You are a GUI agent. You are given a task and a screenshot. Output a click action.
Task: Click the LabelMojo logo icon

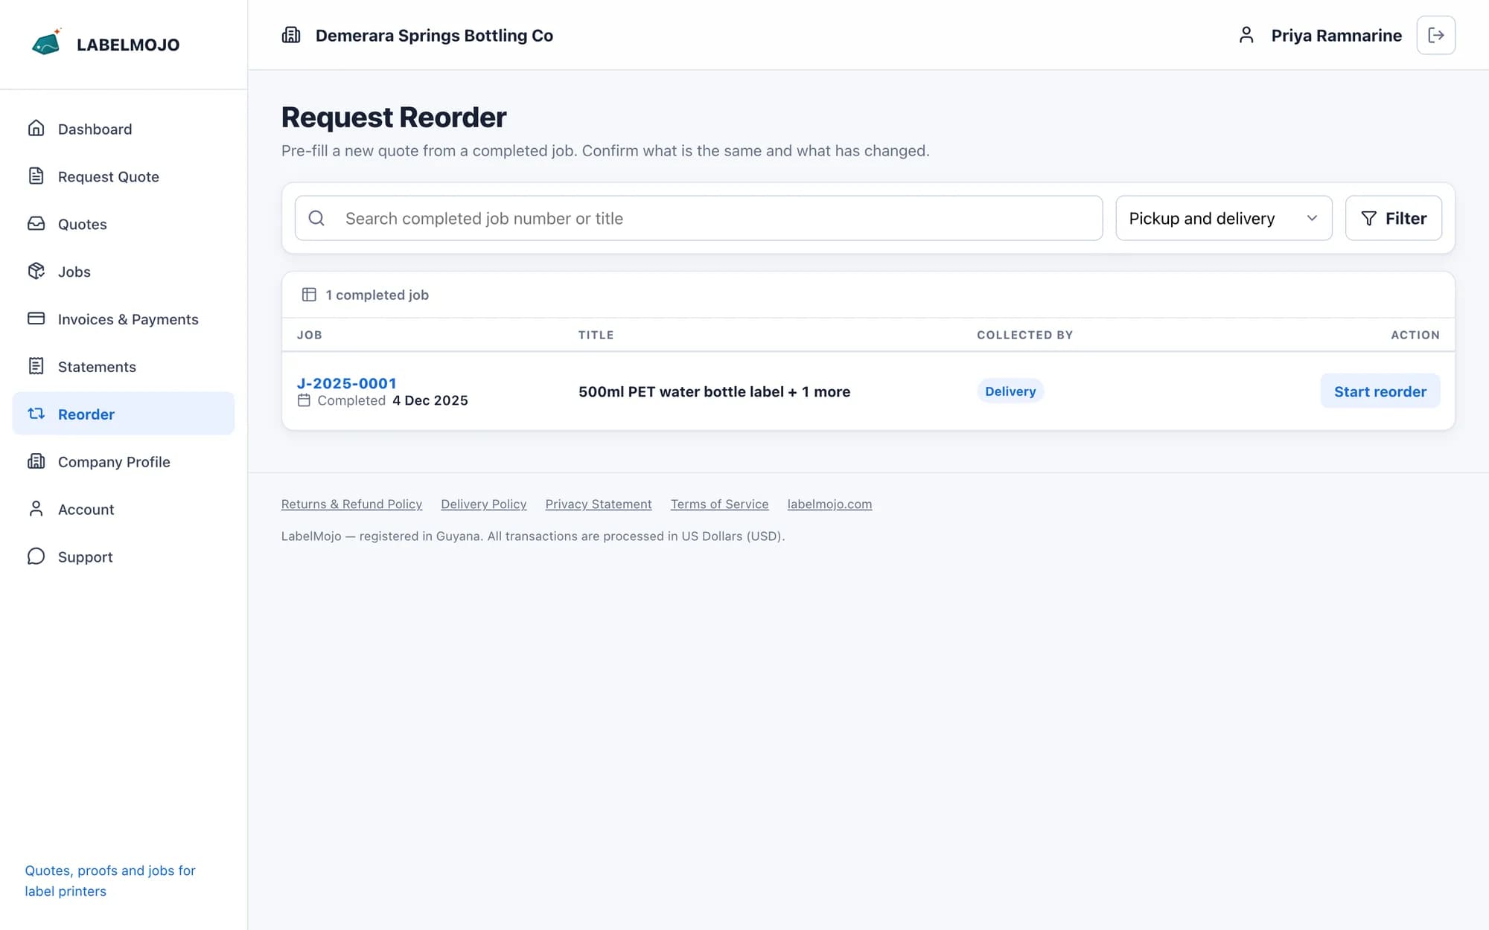click(x=47, y=42)
